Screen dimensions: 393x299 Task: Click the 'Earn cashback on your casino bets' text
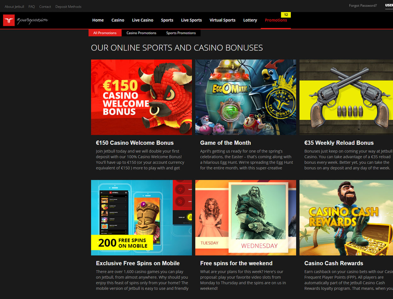(x=349, y=280)
